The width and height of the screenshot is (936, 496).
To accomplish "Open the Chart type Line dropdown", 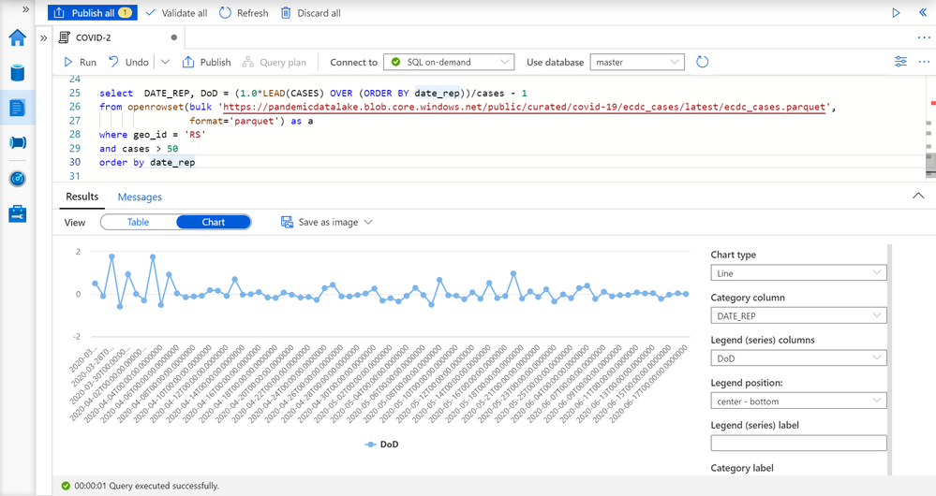I will click(x=798, y=273).
